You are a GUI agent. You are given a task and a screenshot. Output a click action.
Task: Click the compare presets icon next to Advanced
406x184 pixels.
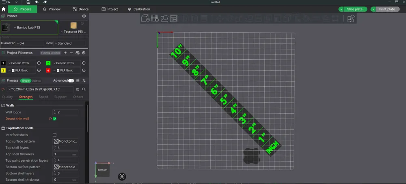tap(84, 80)
